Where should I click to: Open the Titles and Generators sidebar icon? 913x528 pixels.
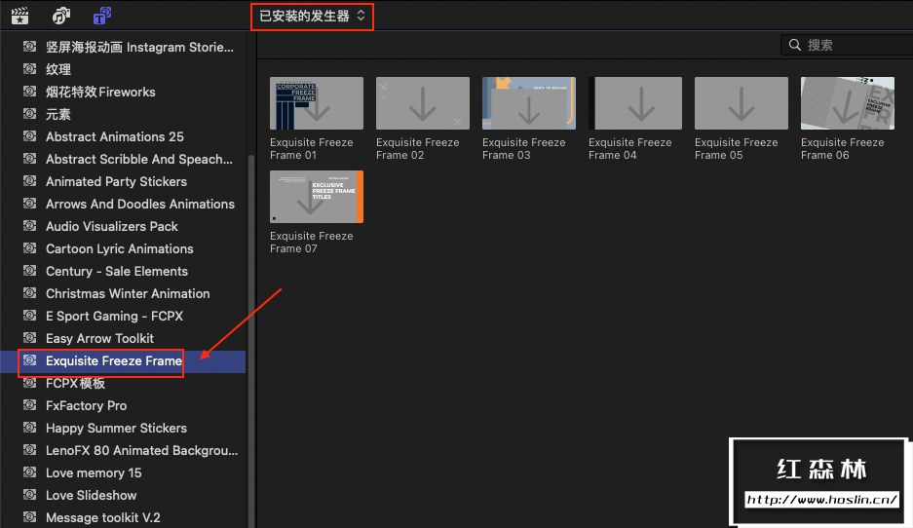[x=102, y=16]
